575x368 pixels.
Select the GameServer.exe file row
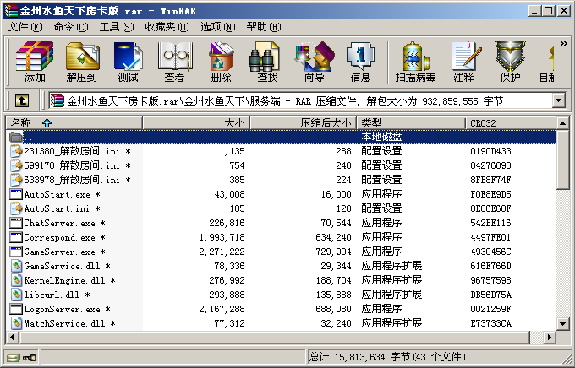click(59, 252)
